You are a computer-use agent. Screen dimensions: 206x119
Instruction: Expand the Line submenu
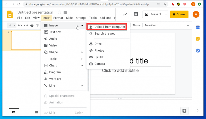tap(82, 86)
